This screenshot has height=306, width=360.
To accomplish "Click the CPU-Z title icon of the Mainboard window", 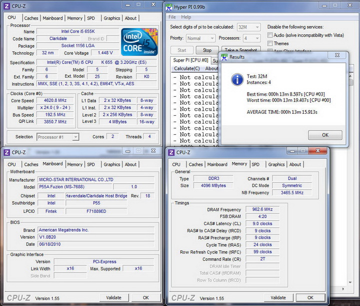I will pos(7,152).
